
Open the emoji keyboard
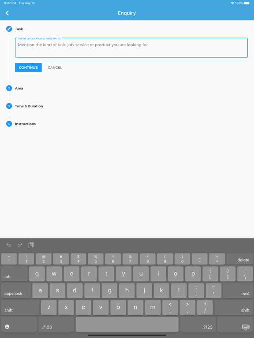[19, 324]
